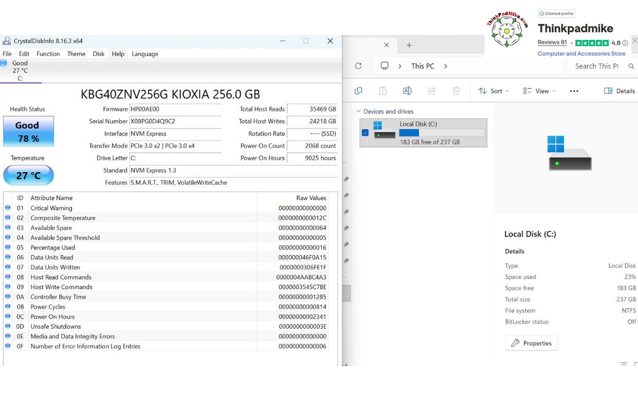The image size is (638, 401).
Task: Open Properties in the details pane
Action: (x=531, y=343)
